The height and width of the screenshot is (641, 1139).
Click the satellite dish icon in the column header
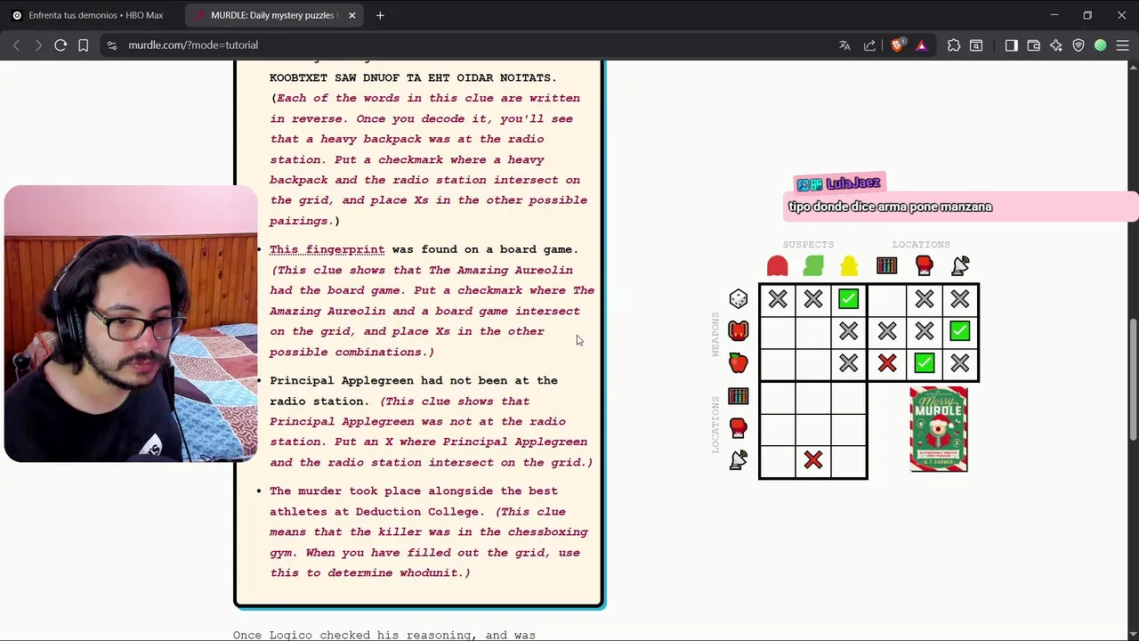[x=960, y=265]
